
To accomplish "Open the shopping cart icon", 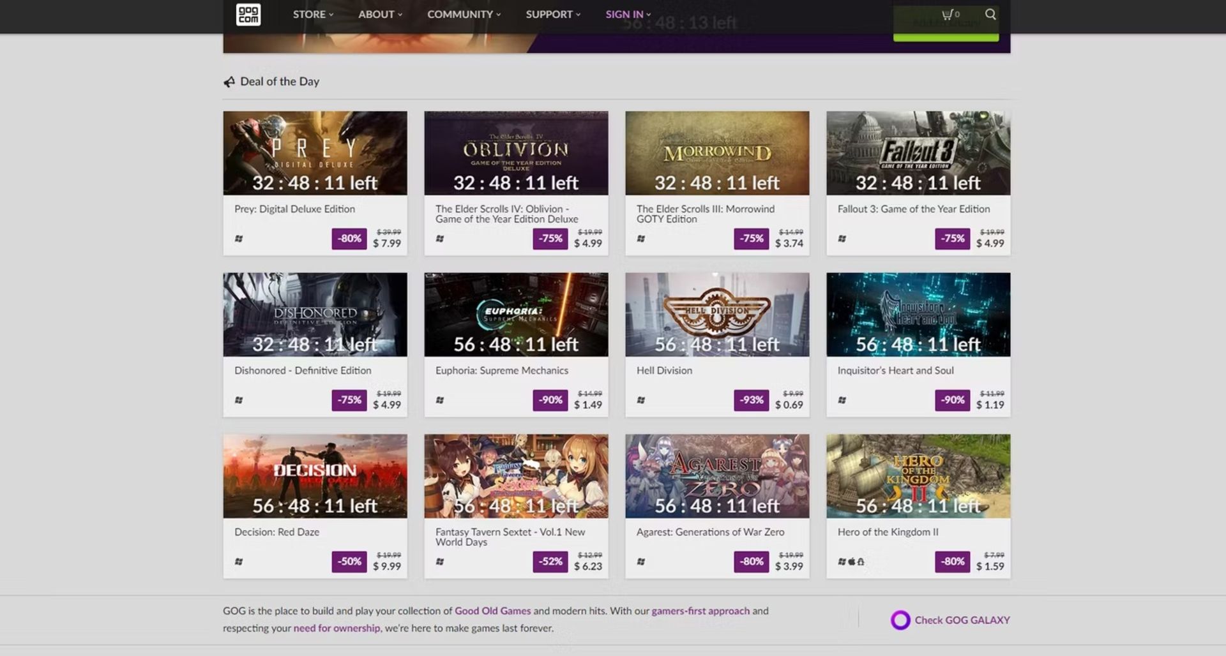I will [947, 14].
